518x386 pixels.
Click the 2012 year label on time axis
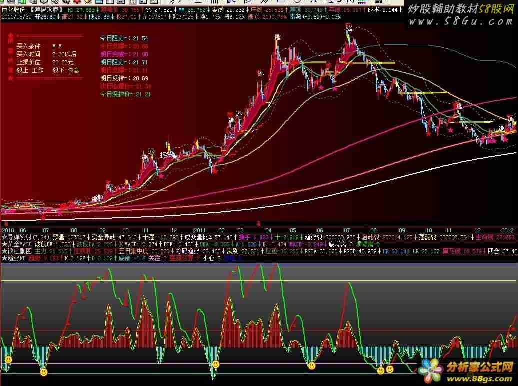(507, 230)
